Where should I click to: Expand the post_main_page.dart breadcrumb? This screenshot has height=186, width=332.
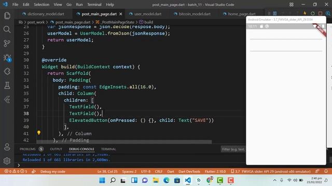point(73,22)
